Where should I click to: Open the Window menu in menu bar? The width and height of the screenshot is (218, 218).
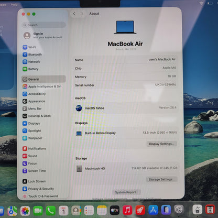(x=3, y=5)
